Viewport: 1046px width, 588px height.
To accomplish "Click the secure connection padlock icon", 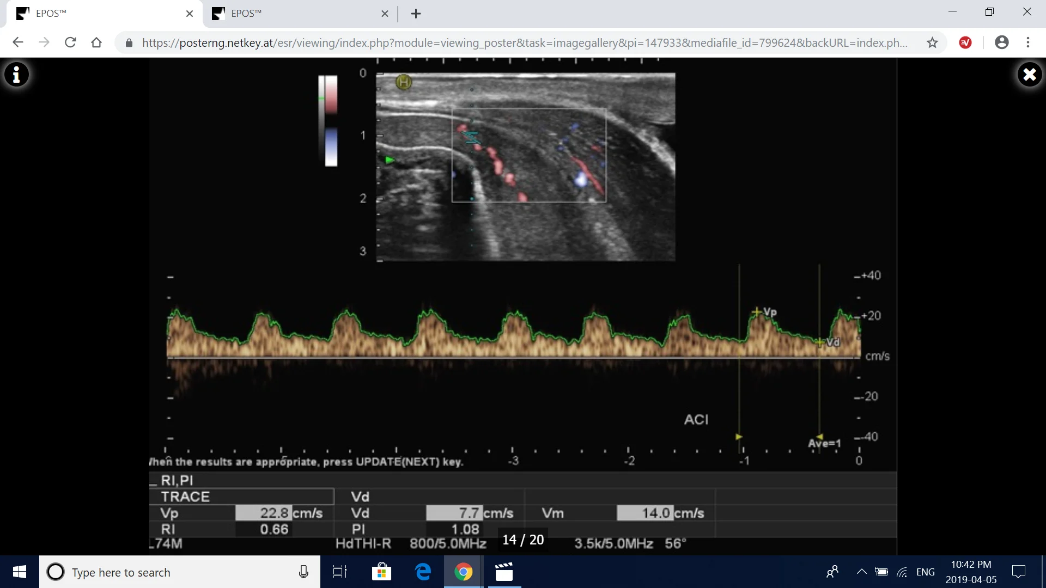I will click(x=129, y=43).
